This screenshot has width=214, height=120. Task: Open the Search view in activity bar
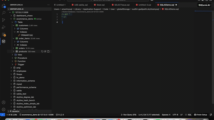4,13
